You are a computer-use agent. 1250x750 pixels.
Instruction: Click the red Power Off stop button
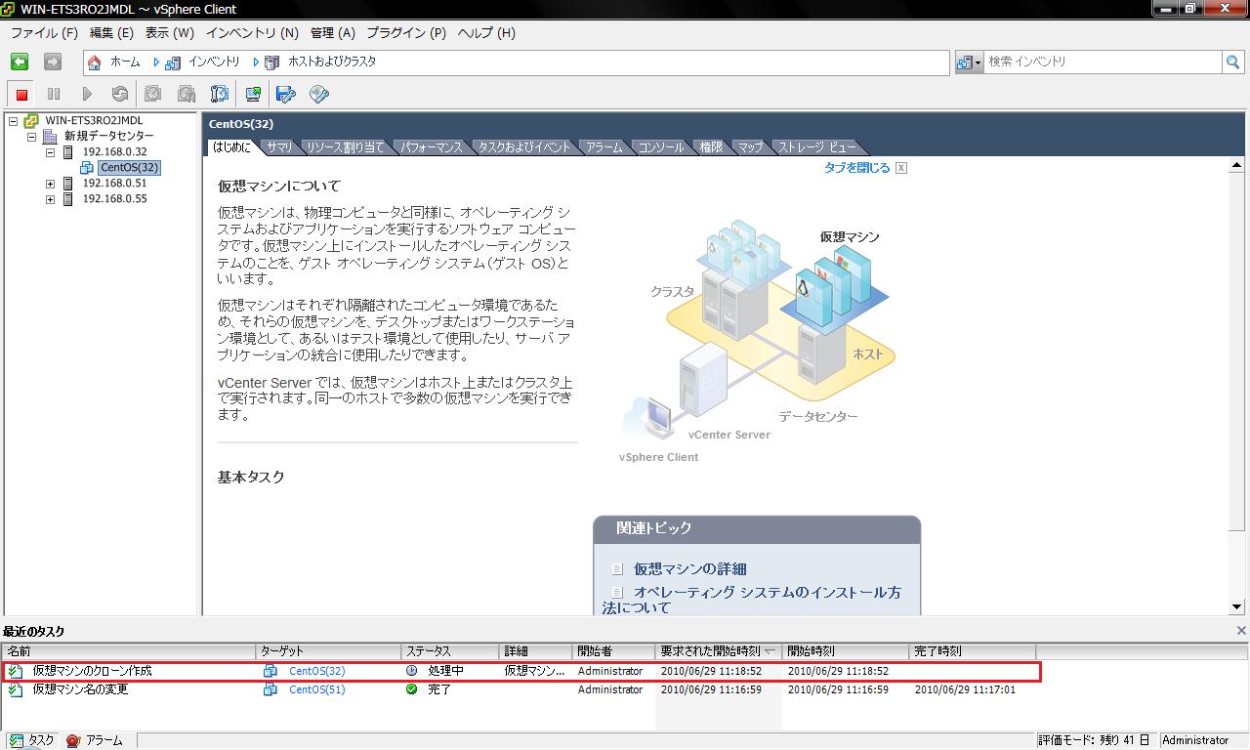(21, 95)
